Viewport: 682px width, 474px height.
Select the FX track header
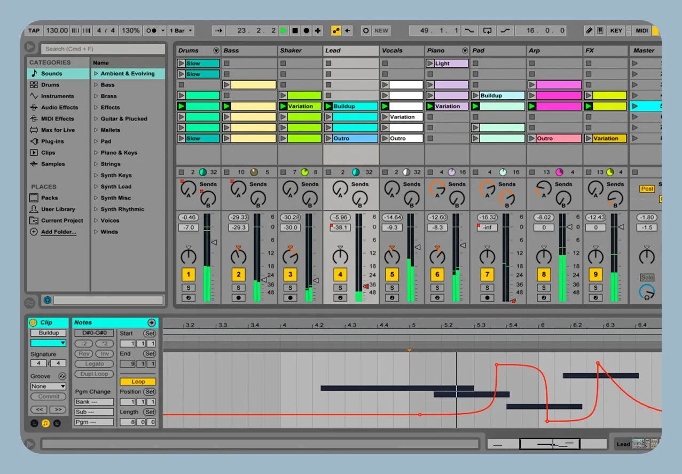[606, 51]
